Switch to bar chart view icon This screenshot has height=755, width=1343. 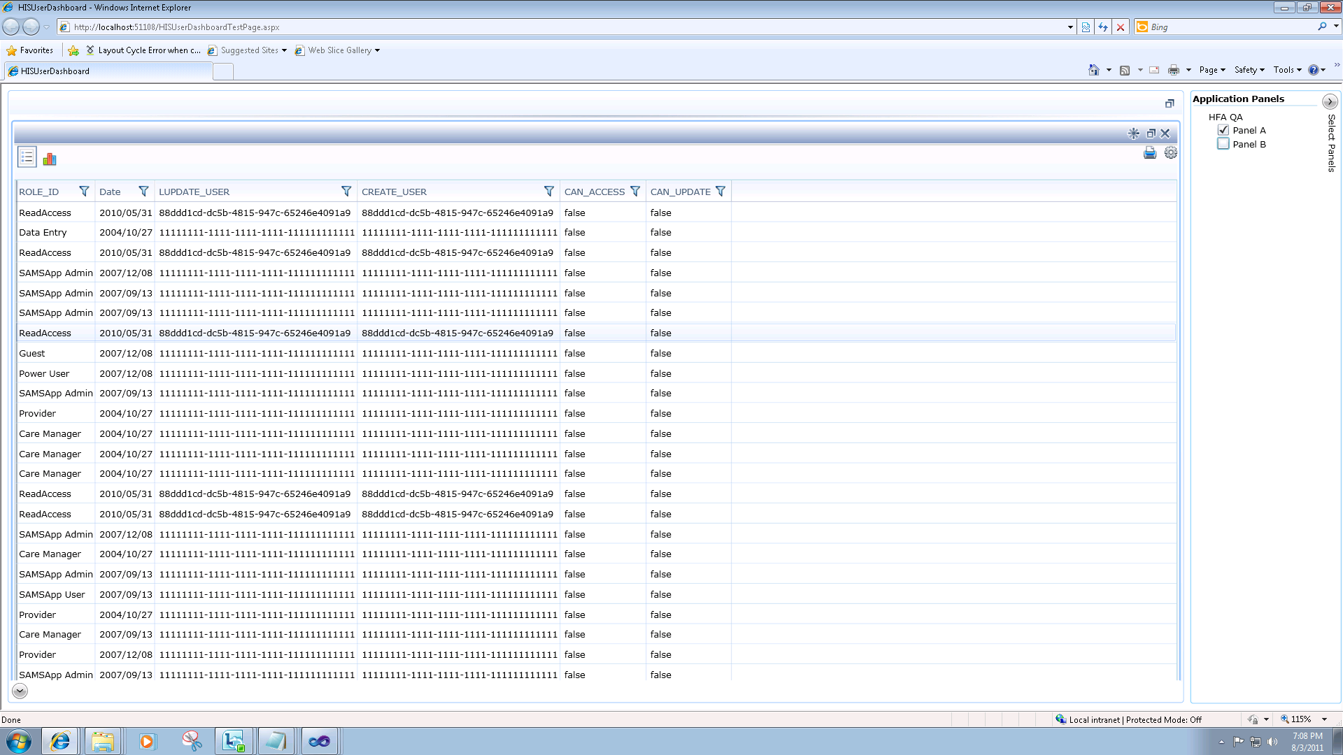pos(50,159)
